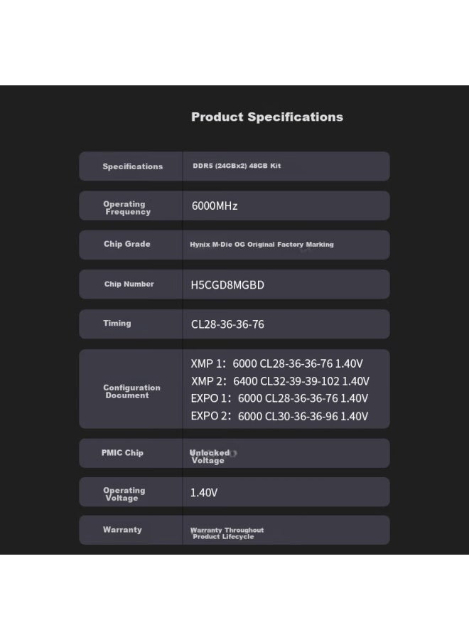Click the CL28-36-36-76 timing value

point(227,324)
